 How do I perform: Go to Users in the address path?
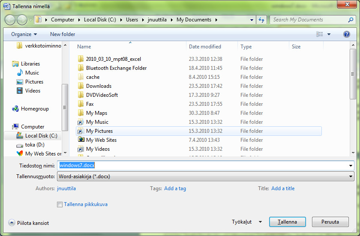coord(132,20)
